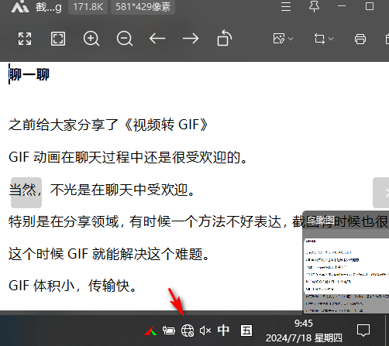
Task: Click the image viewer app logo
Action: (x=20, y=6)
